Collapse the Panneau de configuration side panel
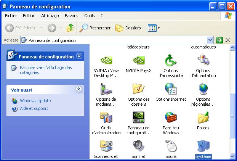 79,56
